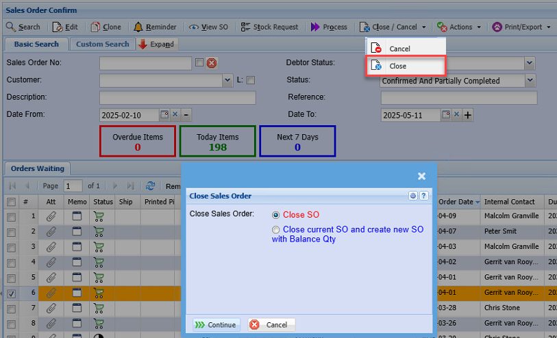Select the Close SO radio option

coord(275,215)
